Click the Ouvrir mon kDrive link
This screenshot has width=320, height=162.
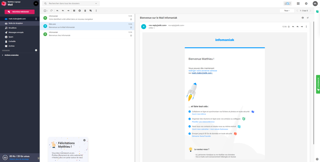coord(199,114)
